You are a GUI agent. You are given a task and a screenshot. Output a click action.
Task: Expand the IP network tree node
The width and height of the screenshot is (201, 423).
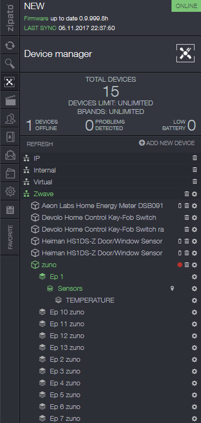(x=26, y=159)
